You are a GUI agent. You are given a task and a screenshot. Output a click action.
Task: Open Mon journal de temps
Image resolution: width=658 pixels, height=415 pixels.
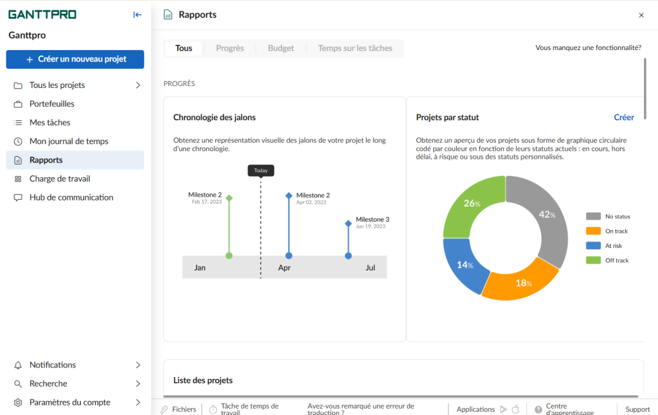click(69, 141)
